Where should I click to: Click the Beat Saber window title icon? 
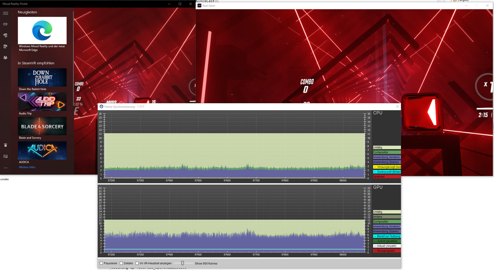200,5
